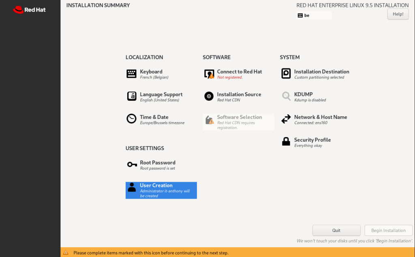The image size is (415, 257).
Task: Click the Security Profile lock icon
Action: point(286,142)
